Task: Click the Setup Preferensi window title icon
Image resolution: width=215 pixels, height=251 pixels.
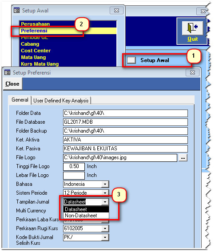Action: point(8,73)
